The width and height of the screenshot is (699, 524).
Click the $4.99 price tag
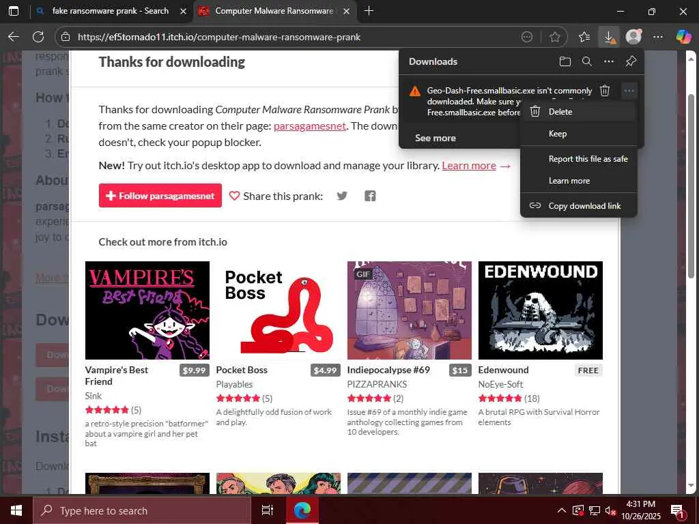click(x=325, y=370)
